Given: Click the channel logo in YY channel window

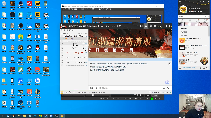Looking at the screenshot, I should [63, 26].
